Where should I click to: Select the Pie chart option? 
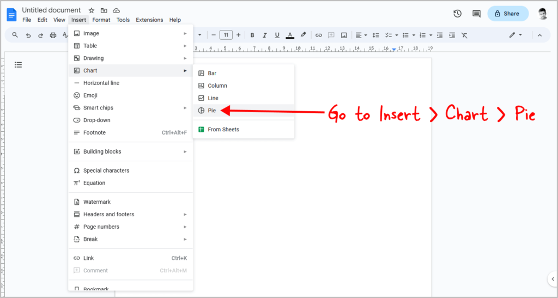pos(244,111)
